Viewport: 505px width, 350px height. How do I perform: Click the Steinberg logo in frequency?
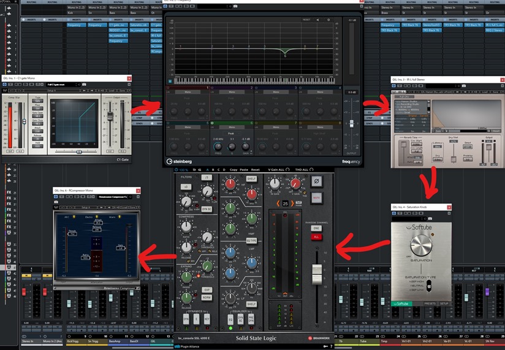(180, 162)
